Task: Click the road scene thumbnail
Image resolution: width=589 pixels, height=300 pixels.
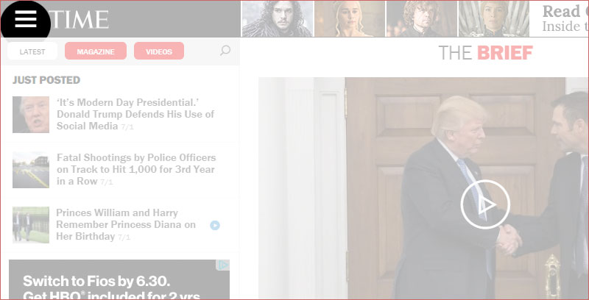Action: tap(31, 170)
